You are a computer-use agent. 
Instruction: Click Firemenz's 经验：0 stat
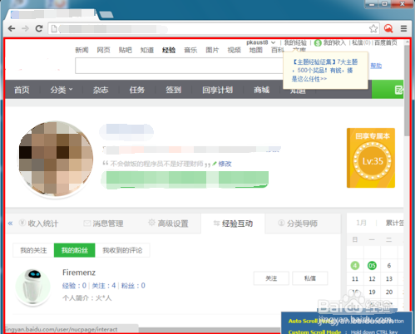[x=74, y=286]
